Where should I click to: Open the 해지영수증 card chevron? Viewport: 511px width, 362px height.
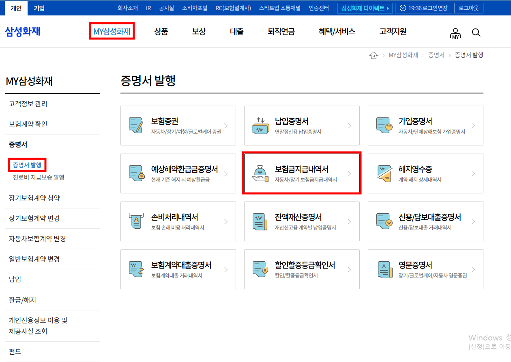point(473,173)
